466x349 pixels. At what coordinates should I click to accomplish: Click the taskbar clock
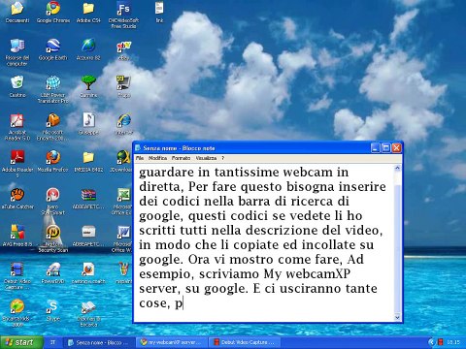tap(453, 342)
